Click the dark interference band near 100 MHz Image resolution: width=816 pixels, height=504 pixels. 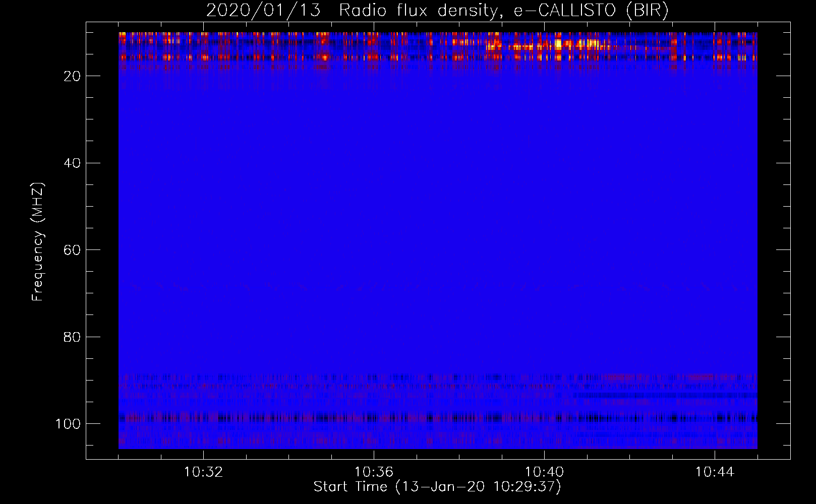(438, 418)
